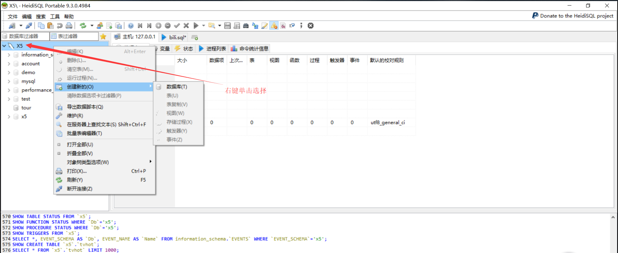Go to last row toolbar icon
This screenshot has height=253, width=618.
tap(149, 26)
